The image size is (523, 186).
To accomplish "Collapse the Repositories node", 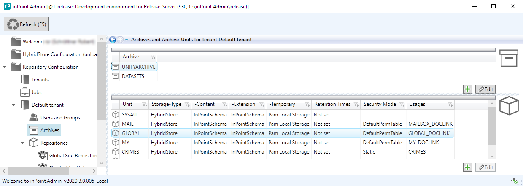I will pos(22,143).
